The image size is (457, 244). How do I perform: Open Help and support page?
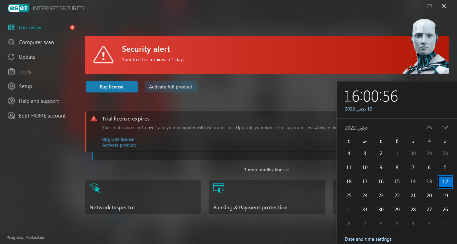[x=39, y=101]
